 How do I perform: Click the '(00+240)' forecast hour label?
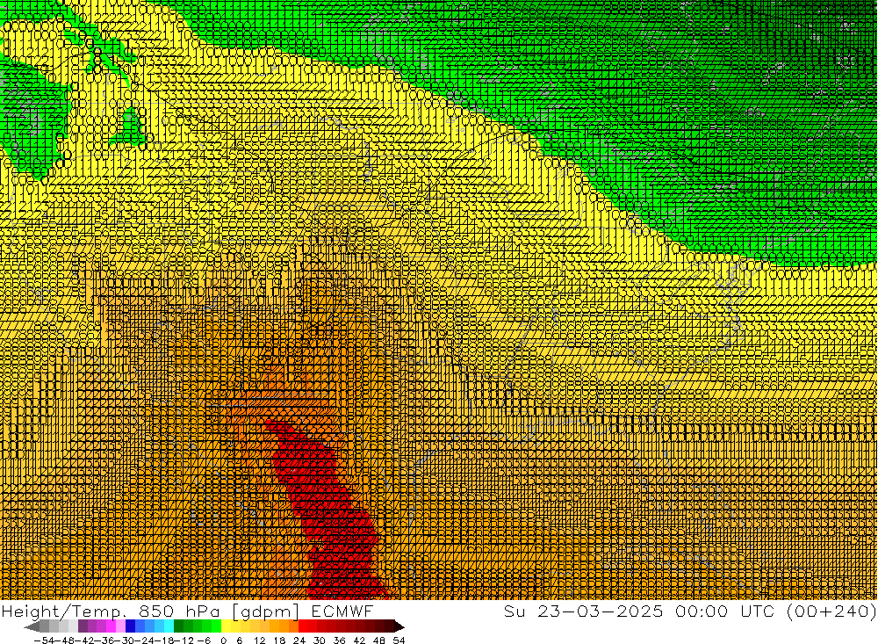click(x=833, y=611)
